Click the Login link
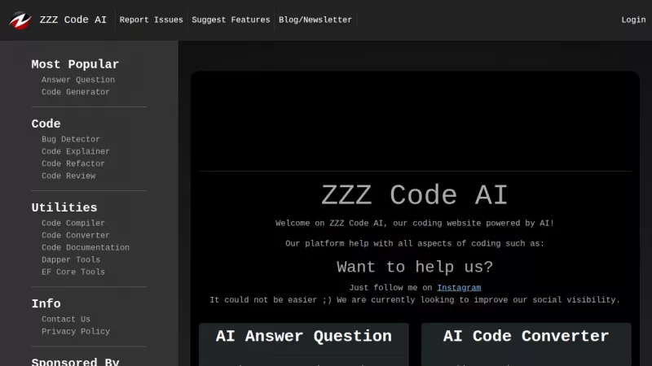The width and height of the screenshot is (652, 366). tap(633, 20)
